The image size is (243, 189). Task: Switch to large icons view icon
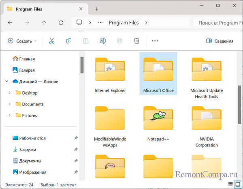tap(238, 184)
